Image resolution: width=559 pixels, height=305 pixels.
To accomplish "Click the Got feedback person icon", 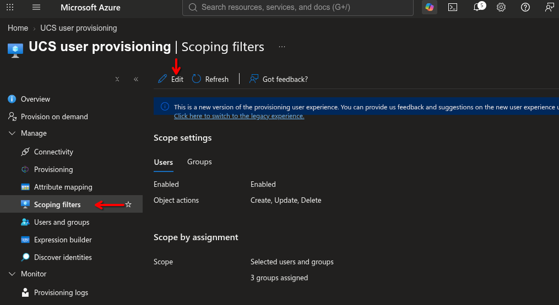I will pyautogui.click(x=254, y=79).
